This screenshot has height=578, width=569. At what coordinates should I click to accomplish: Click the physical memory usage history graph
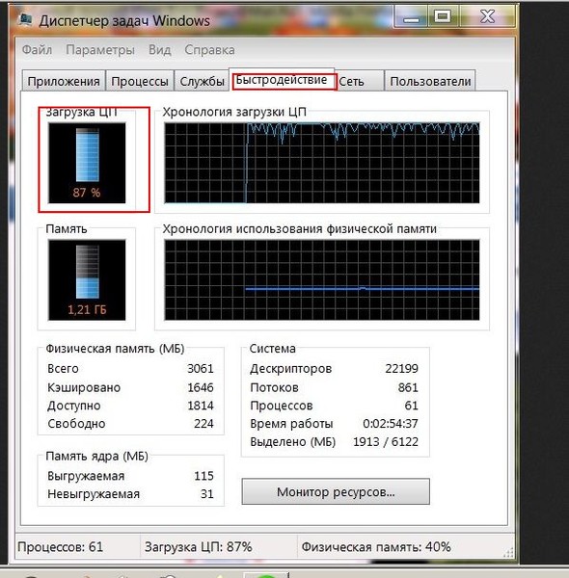[x=322, y=279]
